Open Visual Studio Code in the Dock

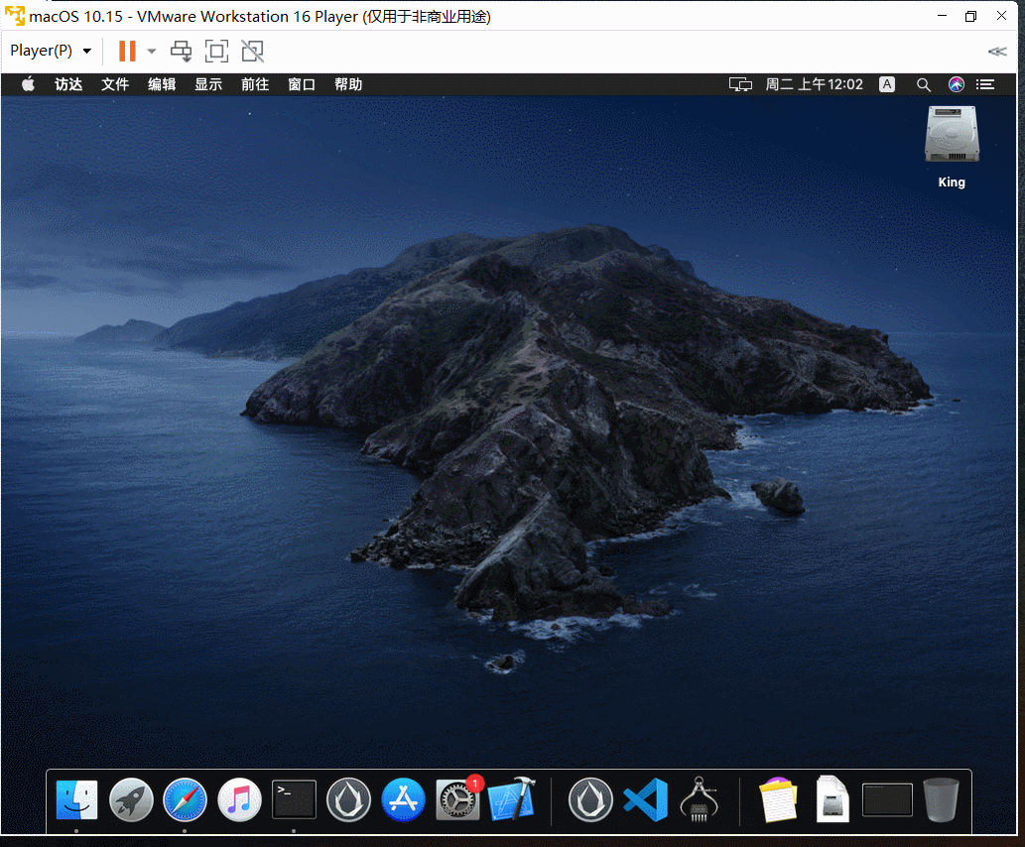point(645,800)
